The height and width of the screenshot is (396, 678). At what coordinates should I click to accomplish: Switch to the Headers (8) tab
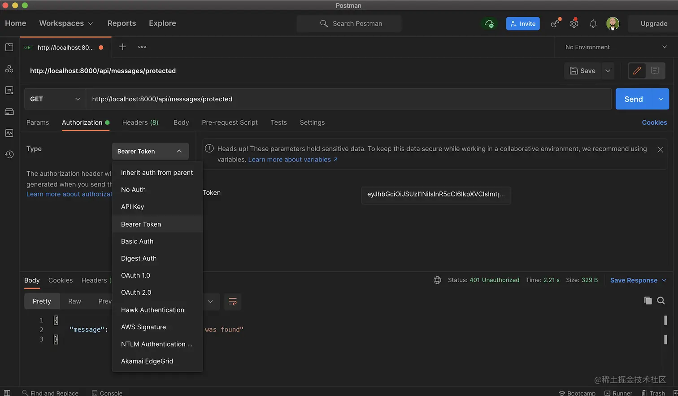point(140,122)
